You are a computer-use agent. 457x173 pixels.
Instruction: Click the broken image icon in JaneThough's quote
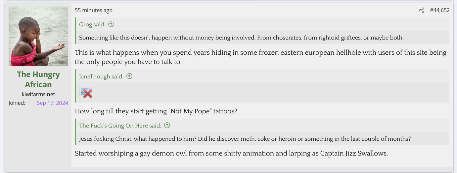click(x=86, y=93)
